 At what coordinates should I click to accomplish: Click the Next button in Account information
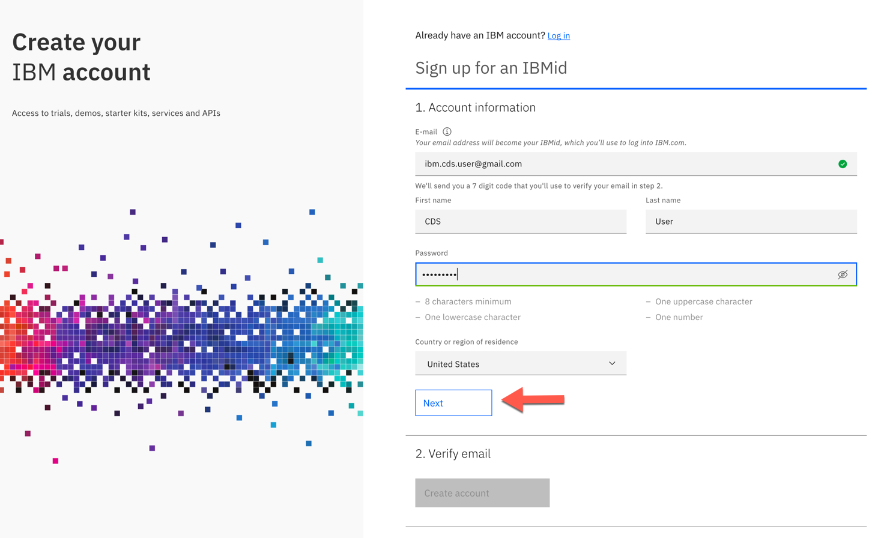click(453, 402)
